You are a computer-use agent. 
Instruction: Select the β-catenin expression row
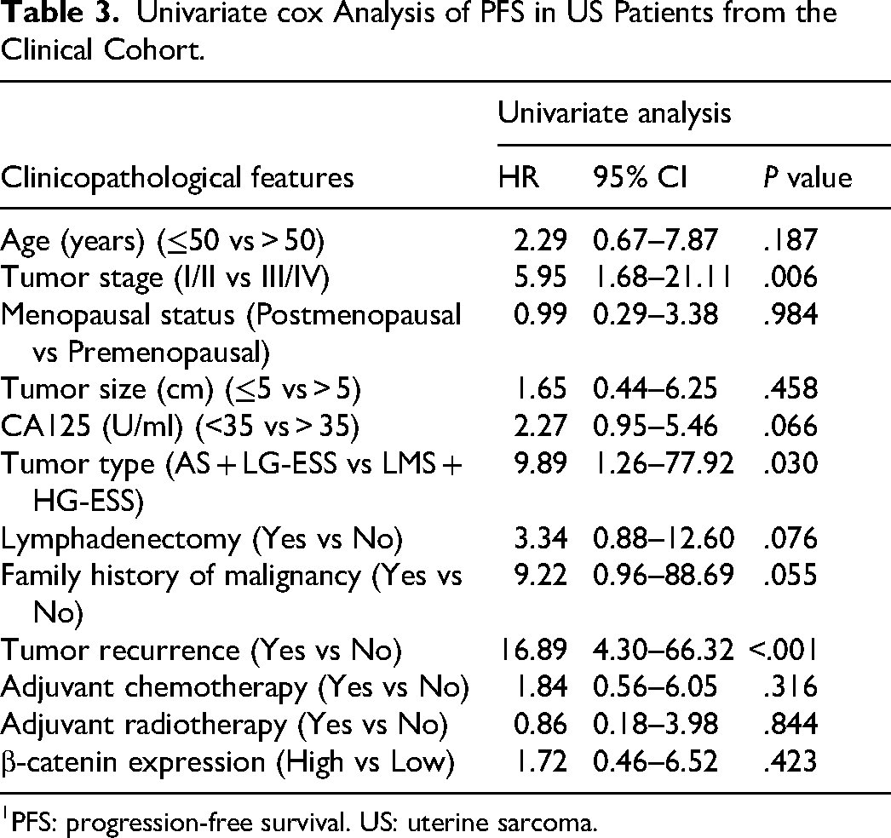(x=409, y=762)
